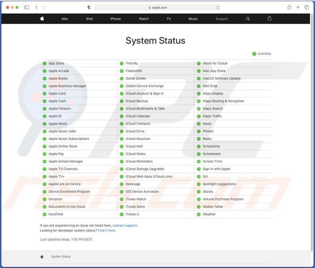
Task: Select the Fleetsmith entry
Action: (134, 71)
